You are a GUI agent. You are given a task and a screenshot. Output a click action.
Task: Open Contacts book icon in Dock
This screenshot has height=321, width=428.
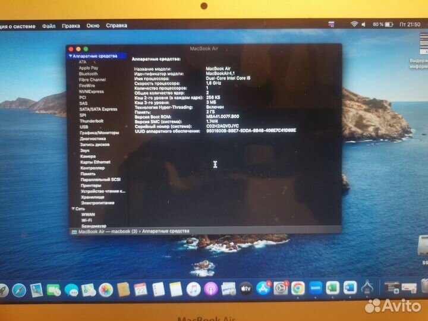tap(124, 289)
